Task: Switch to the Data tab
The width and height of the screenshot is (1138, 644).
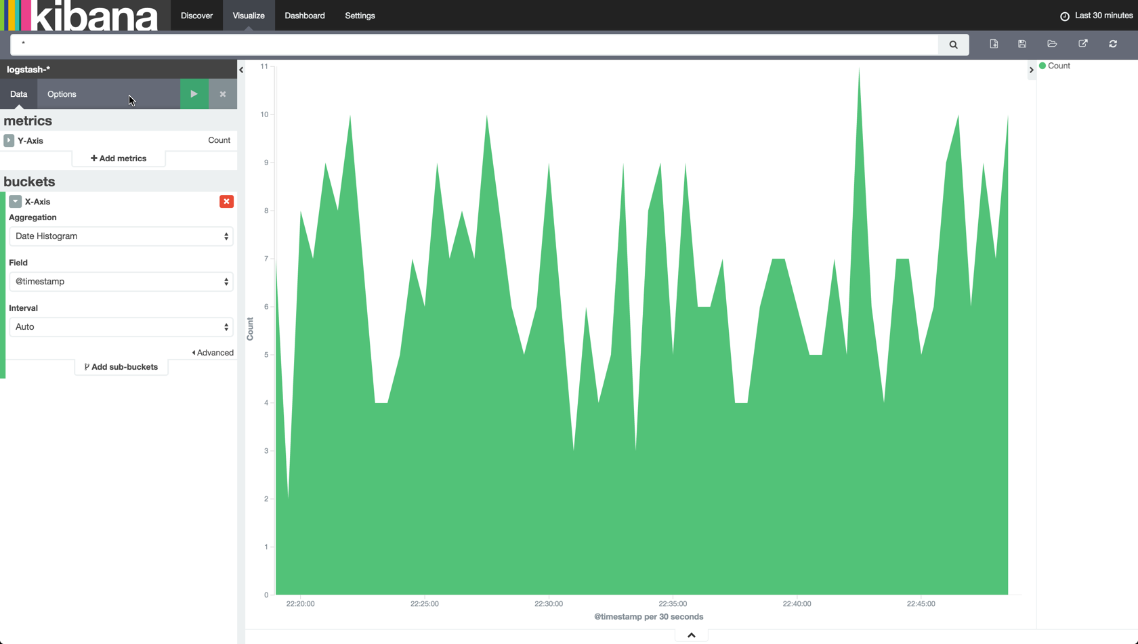Action: click(x=19, y=94)
